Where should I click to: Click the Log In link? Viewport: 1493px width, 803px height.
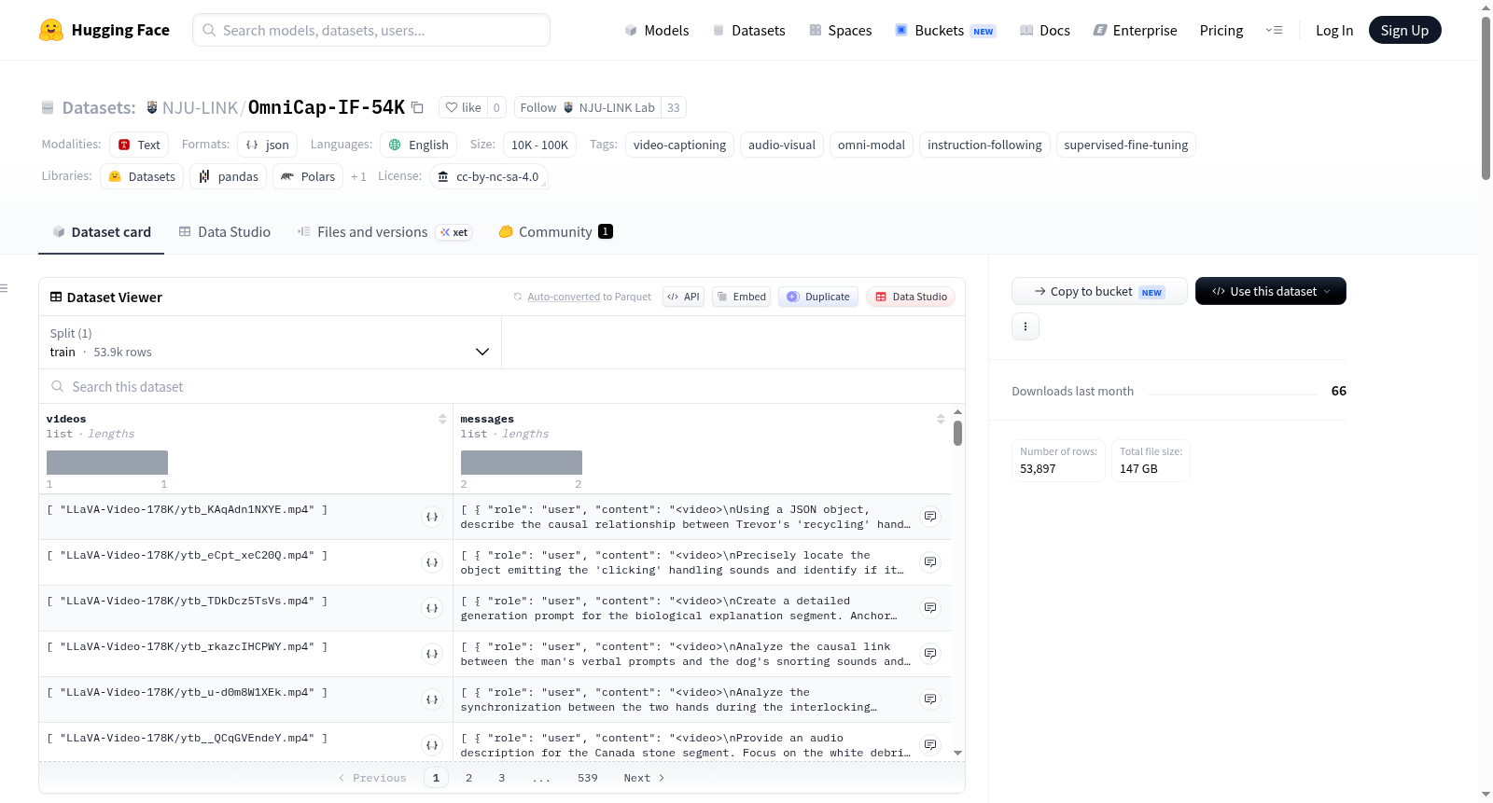pyautogui.click(x=1334, y=30)
